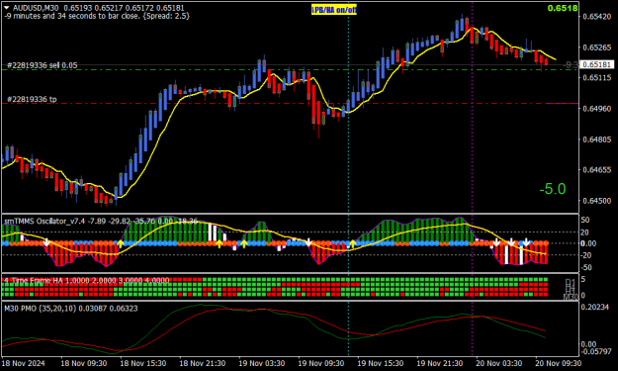Click the oscillator scale value -50
Screen dimensions: 618x371
(x=586, y=268)
